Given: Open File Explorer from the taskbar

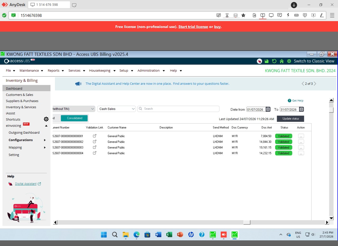Looking at the screenshot, I should click(x=125, y=234).
